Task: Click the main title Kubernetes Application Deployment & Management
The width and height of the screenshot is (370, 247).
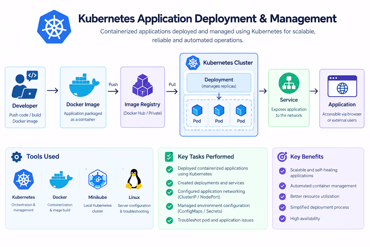Action: (x=208, y=19)
